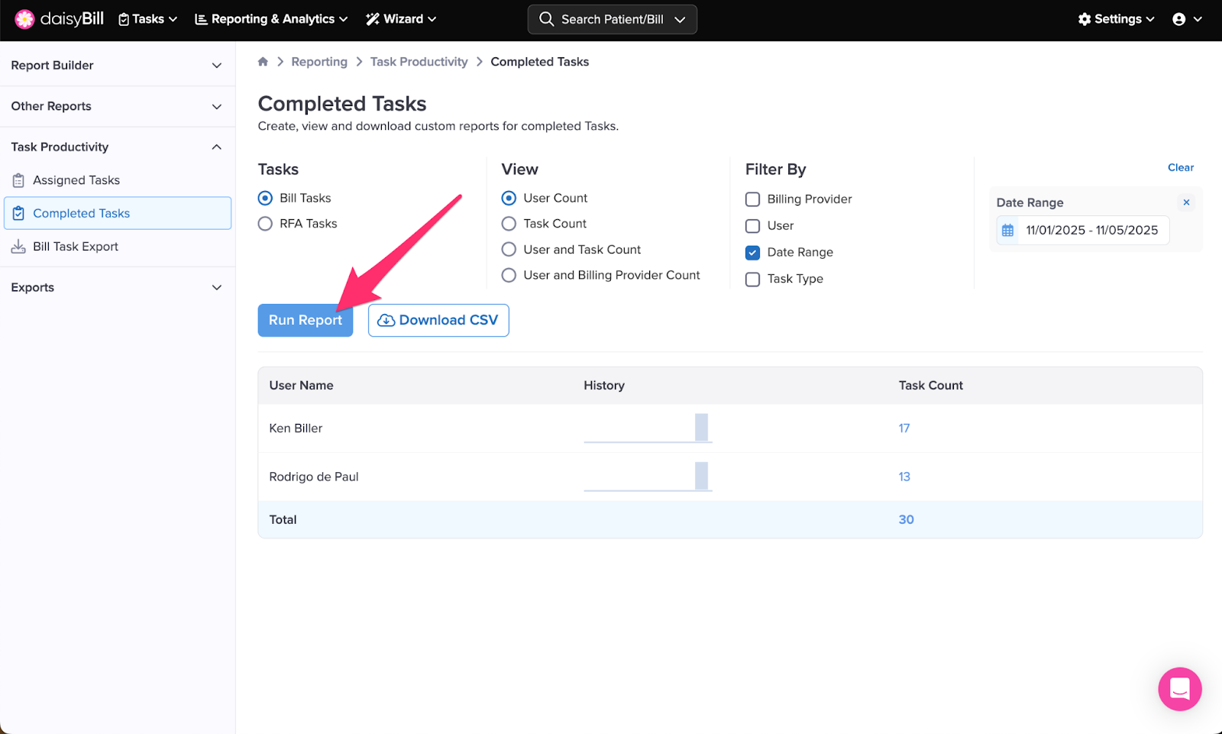This screenshot has height=734, width=1222.
Task: Click the calendar icon in Date Range
Action: click(1008, 231)
